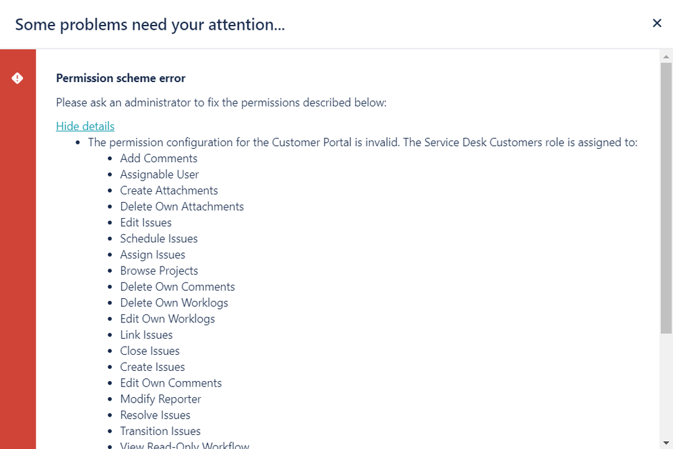
Task: Click the red error warning icon
Action: tap(17, 78)
